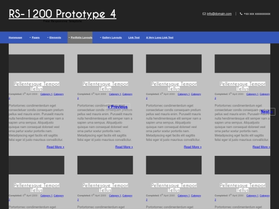
Task: Expand the dropdown arrow beside Pages
Action: tap(30, 38)
